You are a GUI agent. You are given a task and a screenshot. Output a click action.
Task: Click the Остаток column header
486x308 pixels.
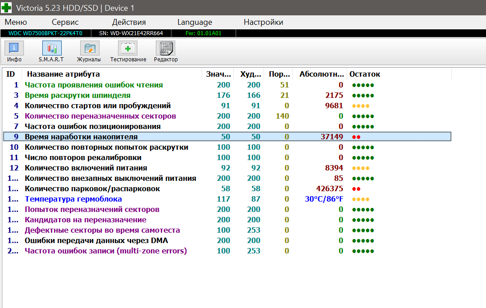[x=399, y=74]
